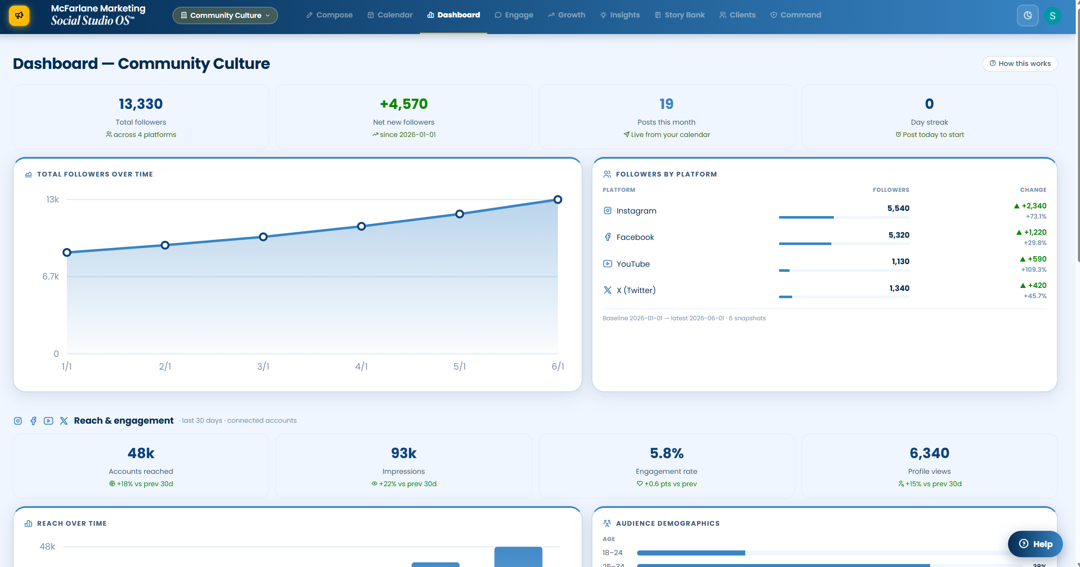Click X icon beside Reach & engagement heading

point(64,421)
